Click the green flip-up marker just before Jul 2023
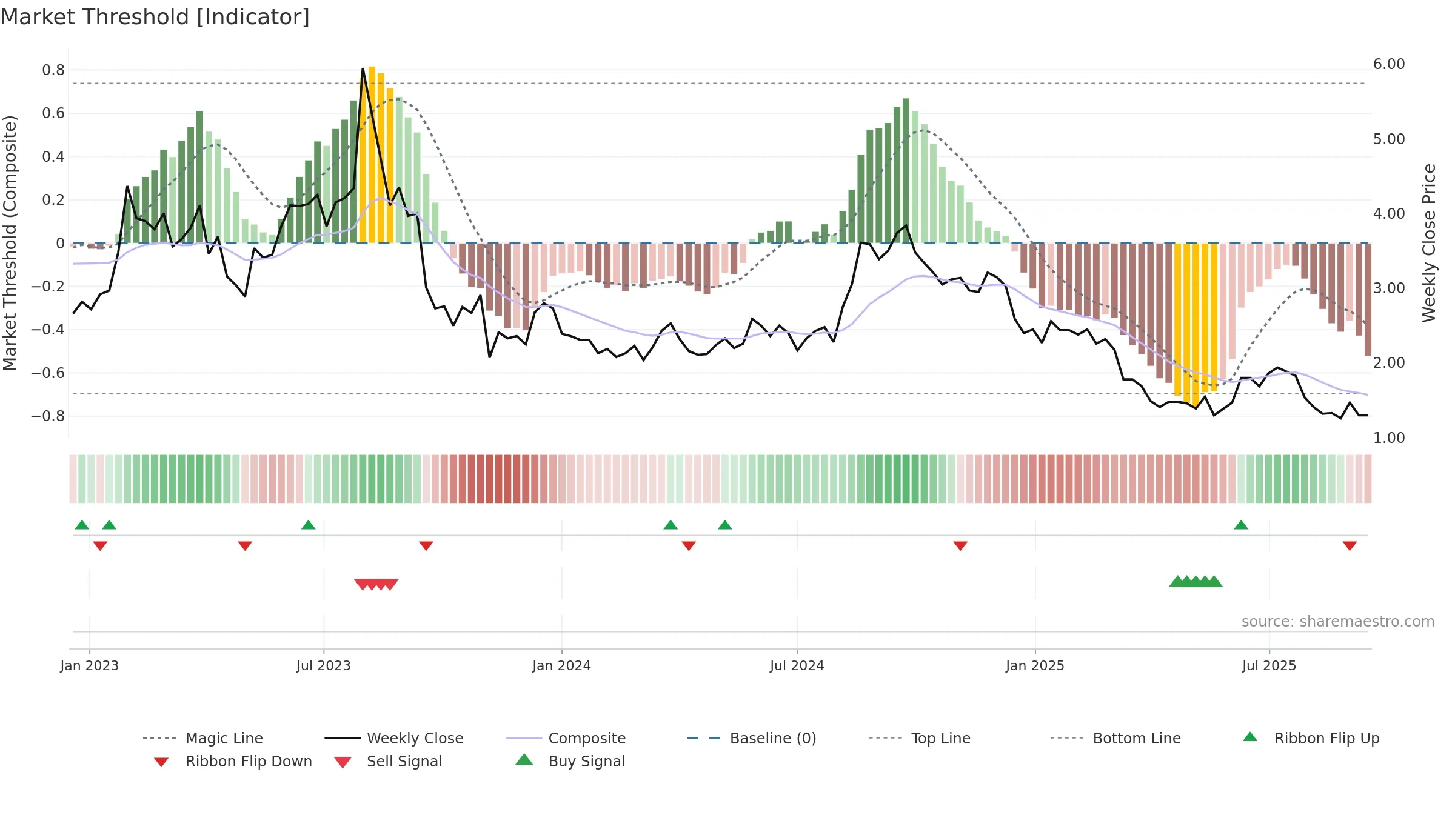 click(308, 525)
